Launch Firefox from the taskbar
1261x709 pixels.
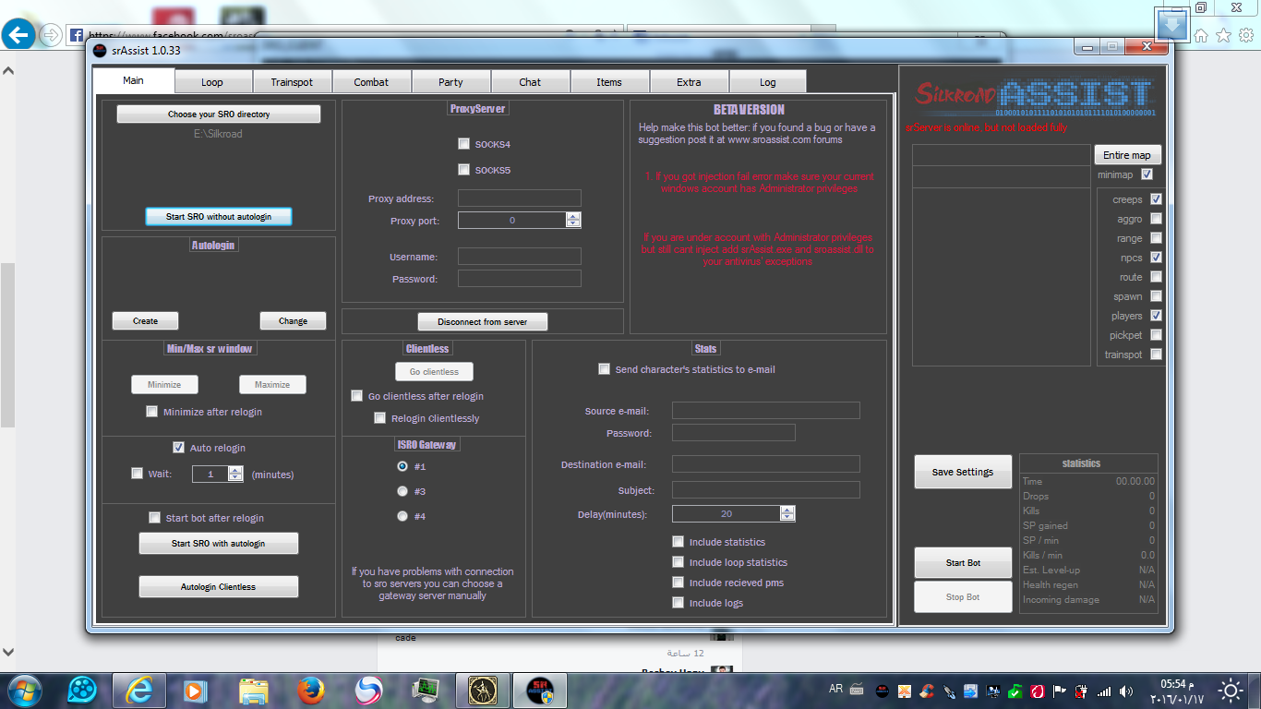tap(311, 690)
